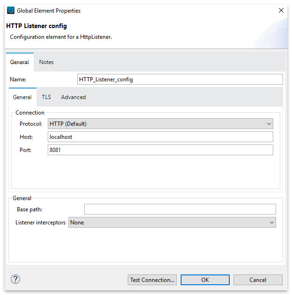Image resolution: width=292 pixels, height=295 pixels.
Task: Click the HTTP Listener config heading
Action: pyautogui.click(x=36, y=26)
